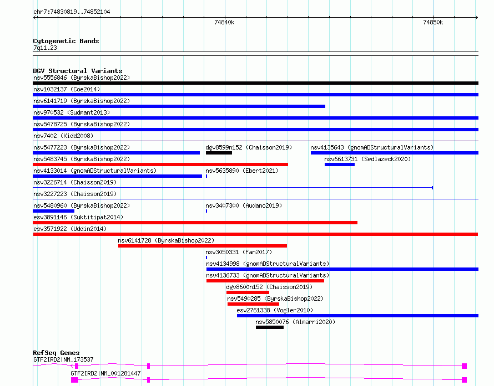
Task: Click the esv3571922 (Uddin2014) label
Action: 70,229
